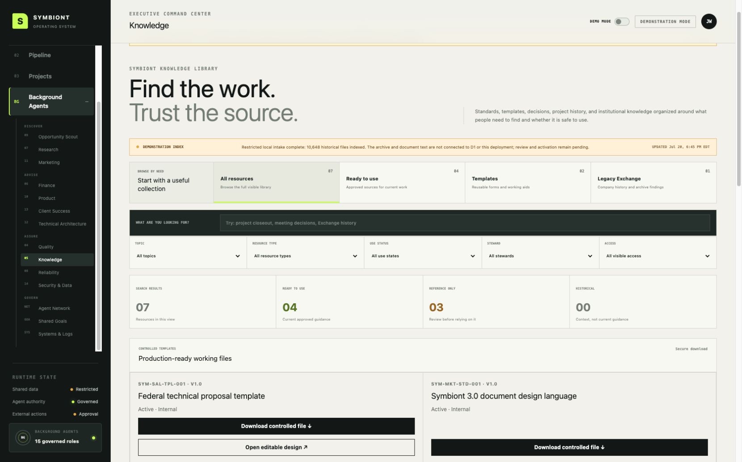Select the All resources tab
The height and width of the screenshot is (462, 742).
[x=277, y=182]
